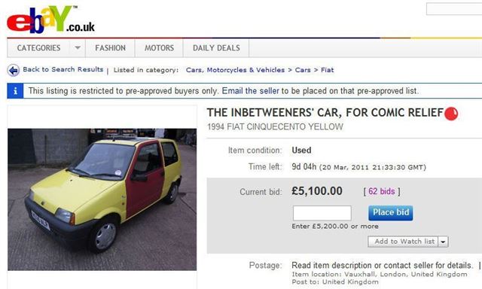Open the Motors tab
Image resolution: width=482 pixels, height=289 pixels.
(x=159, y=48)
